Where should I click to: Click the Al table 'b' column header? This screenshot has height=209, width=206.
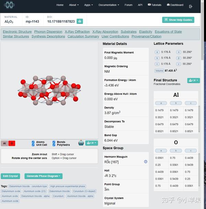176,103
